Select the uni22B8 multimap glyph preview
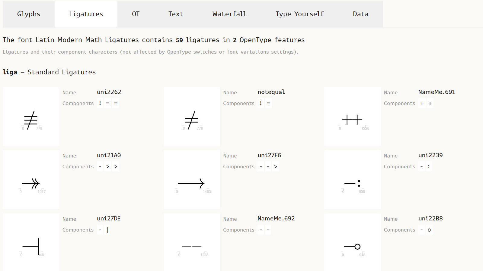 coord(353,242)
